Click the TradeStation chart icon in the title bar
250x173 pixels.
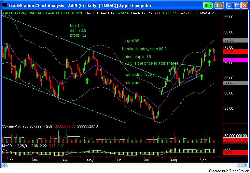(4, 6)
